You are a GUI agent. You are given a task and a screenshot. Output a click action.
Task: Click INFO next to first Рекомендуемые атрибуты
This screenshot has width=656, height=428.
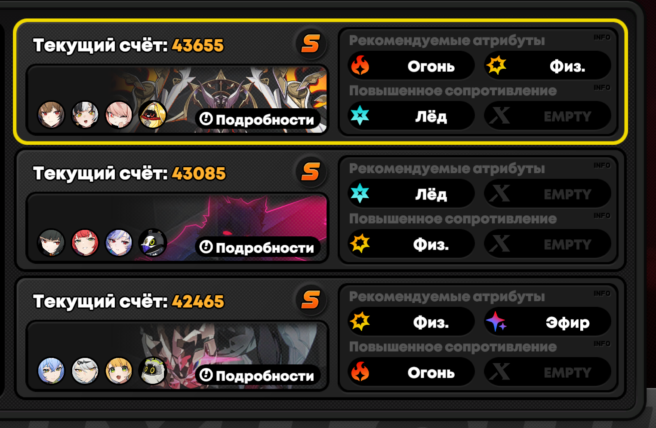(602, 37)
